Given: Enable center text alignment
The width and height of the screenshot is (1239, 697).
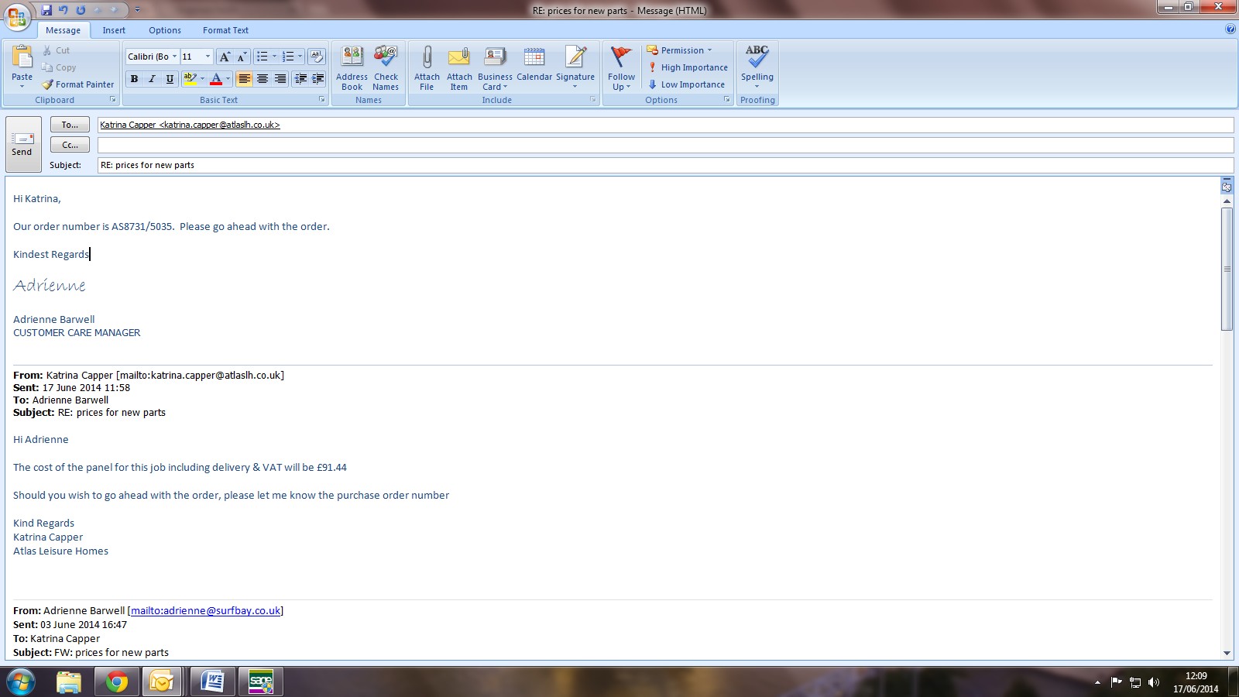Looking at the screenshot, I should click(x=263, y=79).
